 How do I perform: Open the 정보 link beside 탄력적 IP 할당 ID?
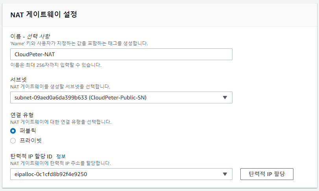click(61, 156)
